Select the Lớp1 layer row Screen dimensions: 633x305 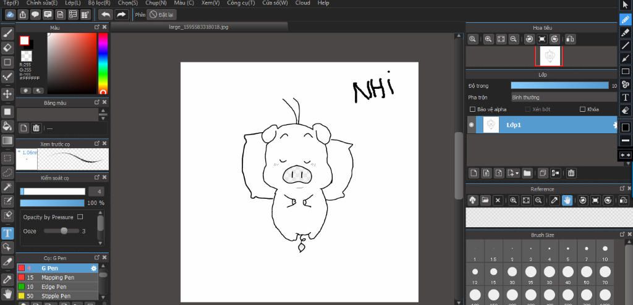[x=543, y=125]
